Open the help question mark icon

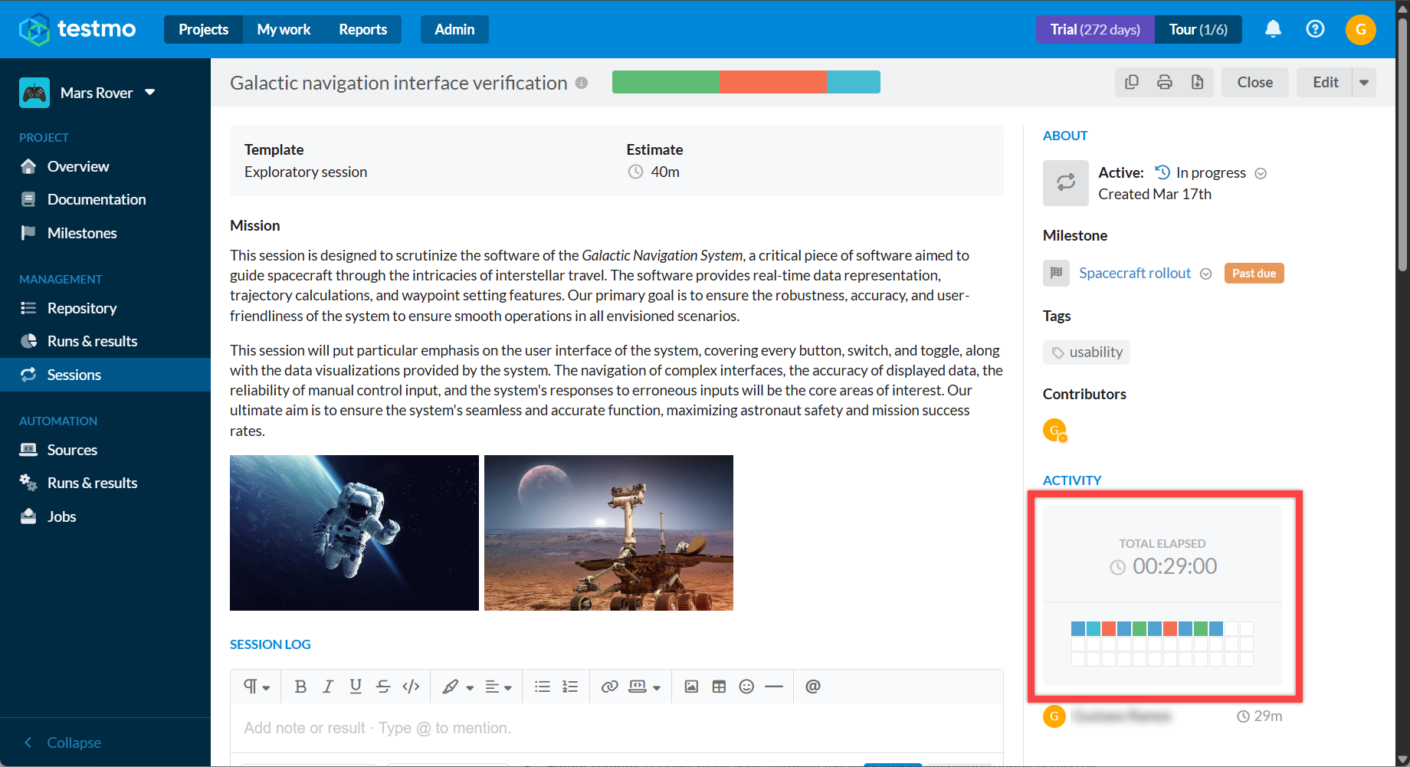(1315, 29)
